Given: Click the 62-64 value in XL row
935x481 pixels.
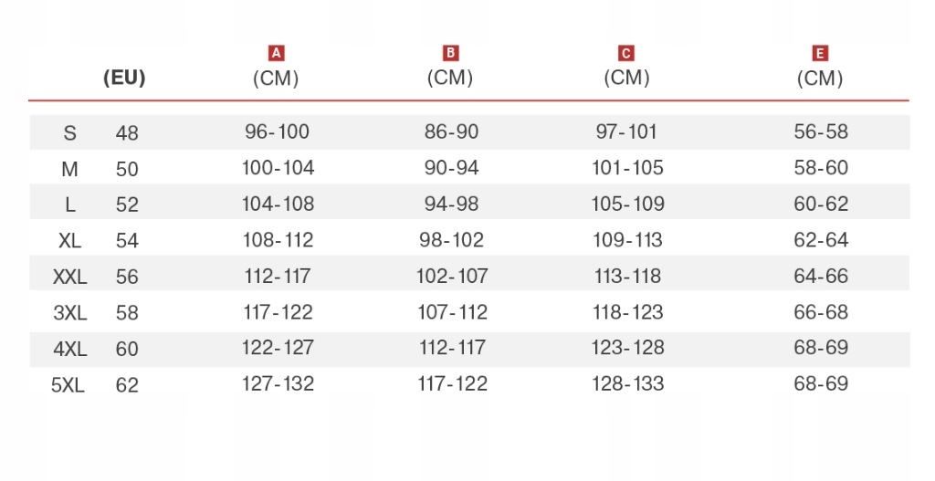Looking at the screenshot, I should pyautogui.click(x=821, y=240).
